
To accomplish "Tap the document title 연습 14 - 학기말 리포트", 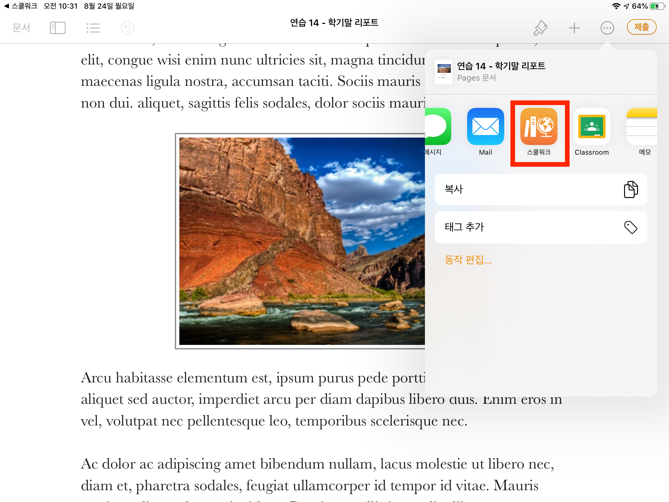I will coord(334,23).
